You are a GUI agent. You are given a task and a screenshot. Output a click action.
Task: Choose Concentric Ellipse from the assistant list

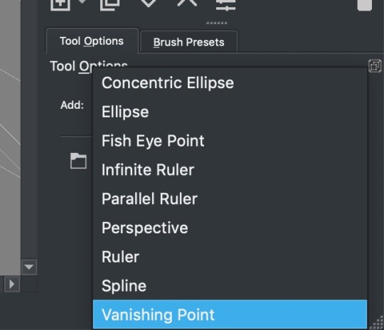coord(230,82)
